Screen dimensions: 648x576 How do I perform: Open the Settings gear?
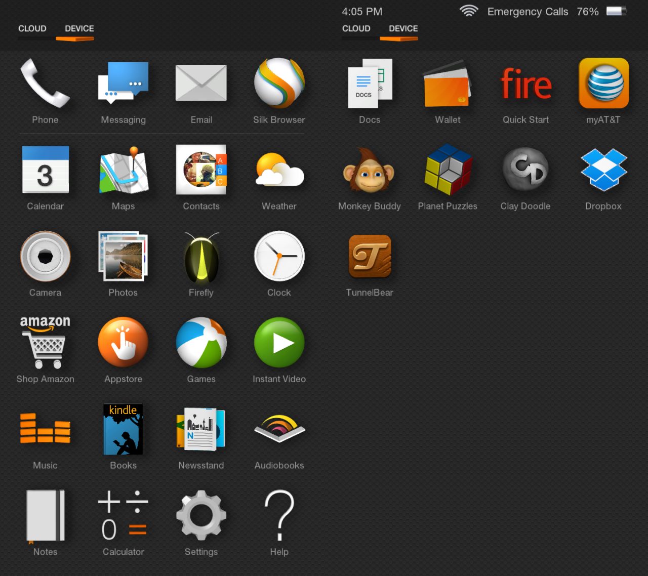(x=201, y=516)
